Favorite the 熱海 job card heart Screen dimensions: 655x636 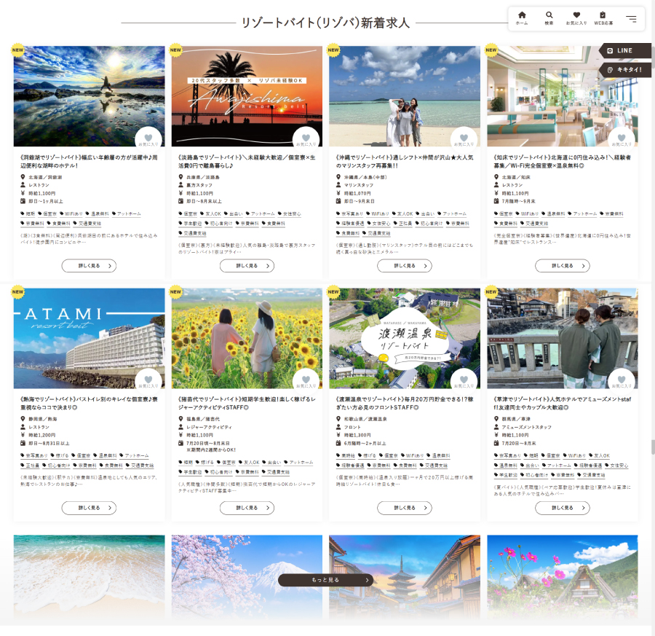[x=148, y=380]
